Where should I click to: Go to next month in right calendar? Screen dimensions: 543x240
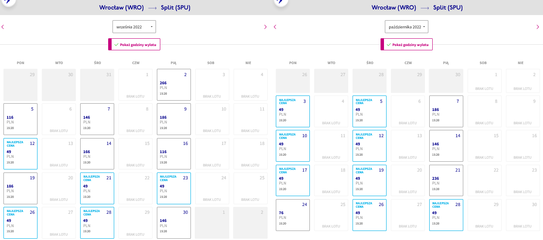[x=538, y=27]
